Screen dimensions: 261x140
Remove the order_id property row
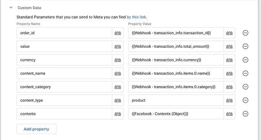tap(245, 33)
